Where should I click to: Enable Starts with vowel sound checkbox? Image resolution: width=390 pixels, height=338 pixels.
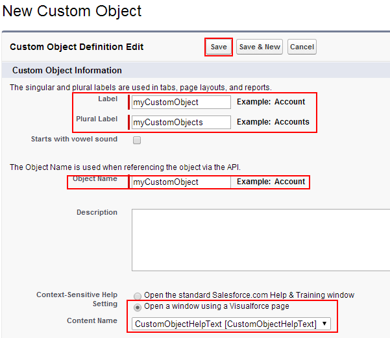137,140
